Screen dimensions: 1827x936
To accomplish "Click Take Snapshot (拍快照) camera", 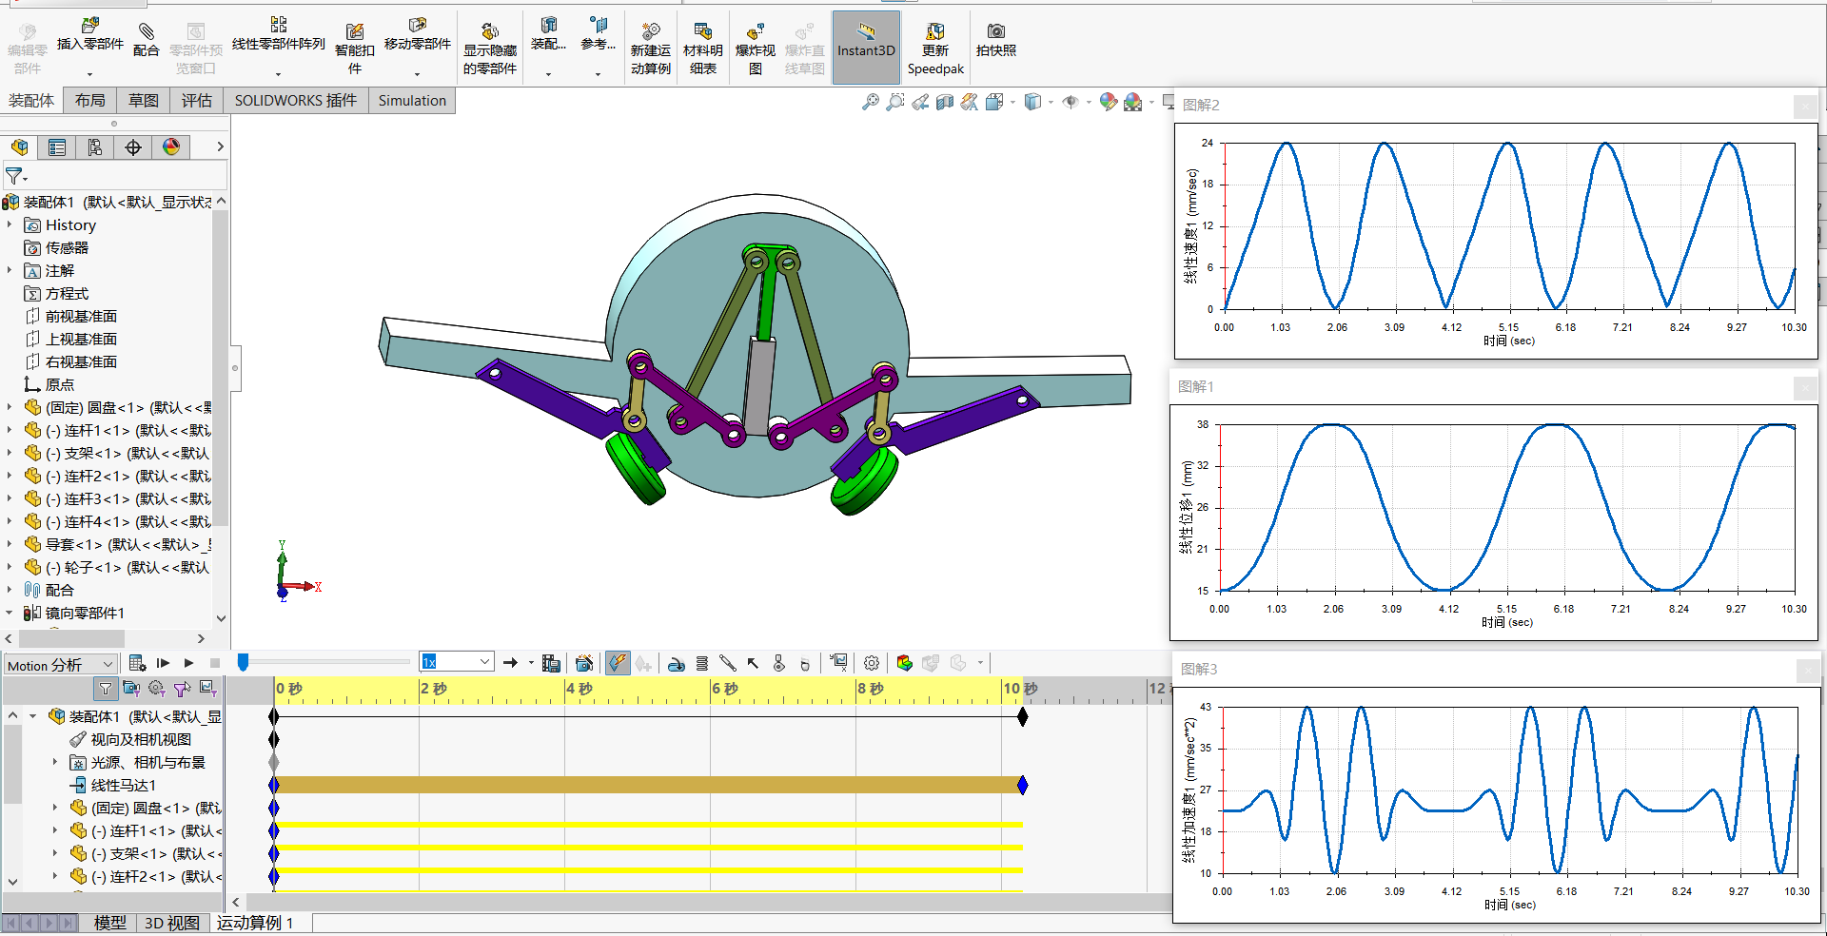I will [x=995, y=40].
